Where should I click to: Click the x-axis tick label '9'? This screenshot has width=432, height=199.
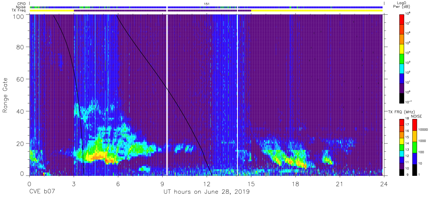click(x=162, y=184)
